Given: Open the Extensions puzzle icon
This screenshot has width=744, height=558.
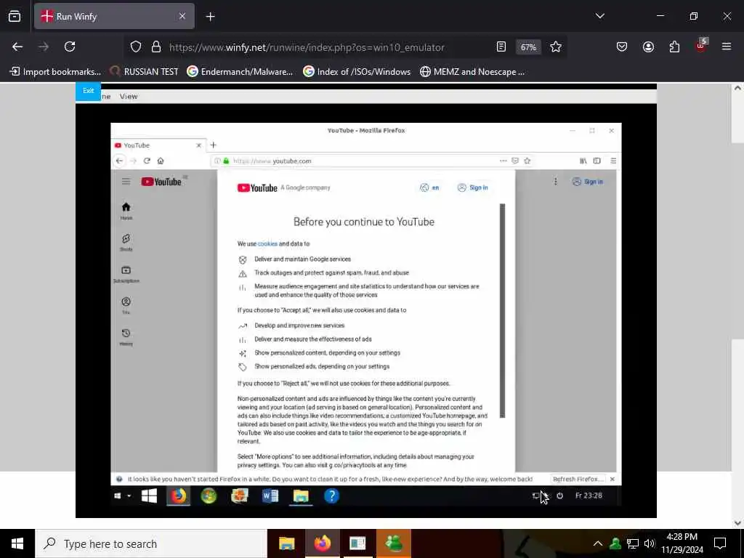Looking at the screenshot, I should 674,46.
